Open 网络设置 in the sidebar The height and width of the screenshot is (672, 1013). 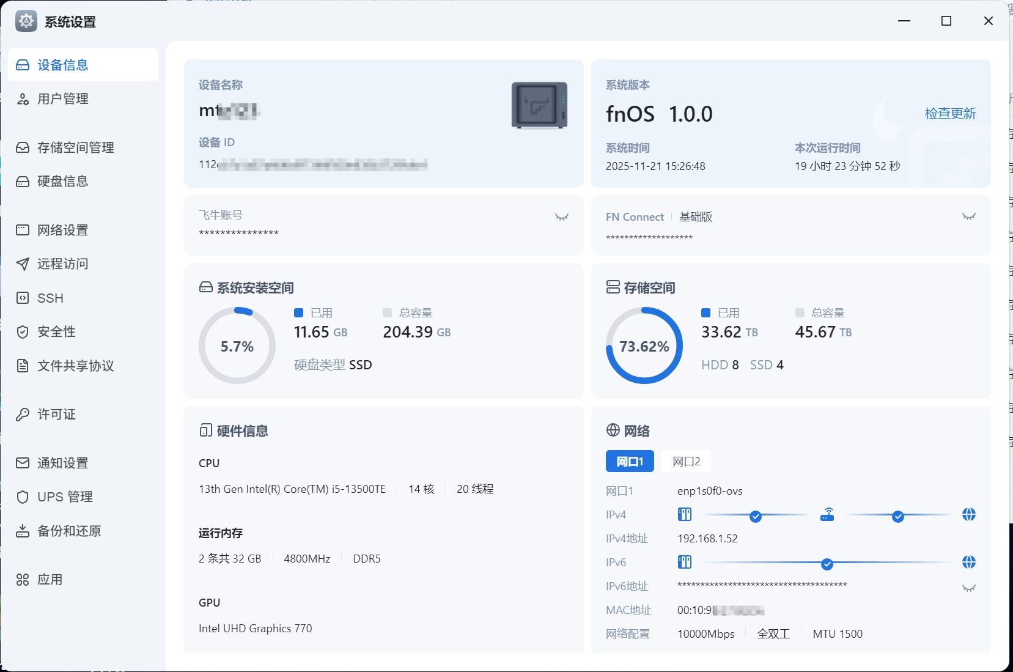point(63,231)
